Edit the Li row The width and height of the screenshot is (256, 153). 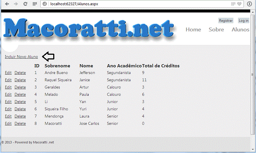[x=8, y=102]
